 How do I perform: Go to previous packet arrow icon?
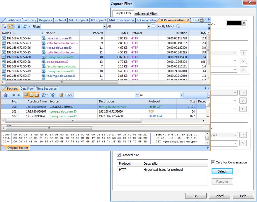[13, 95]
